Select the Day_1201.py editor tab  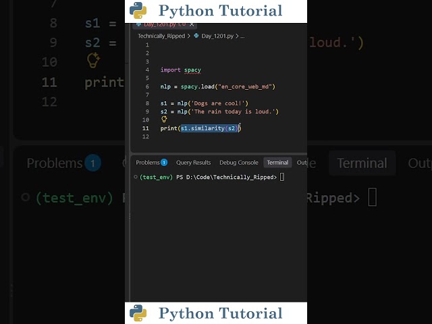click(x=164, y=24)
